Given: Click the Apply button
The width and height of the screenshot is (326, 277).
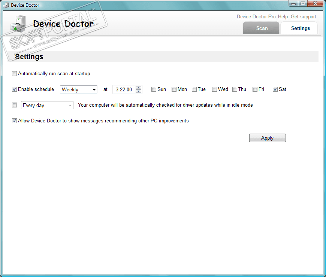Looking at the screenshot, I should (x=268, y=138).
